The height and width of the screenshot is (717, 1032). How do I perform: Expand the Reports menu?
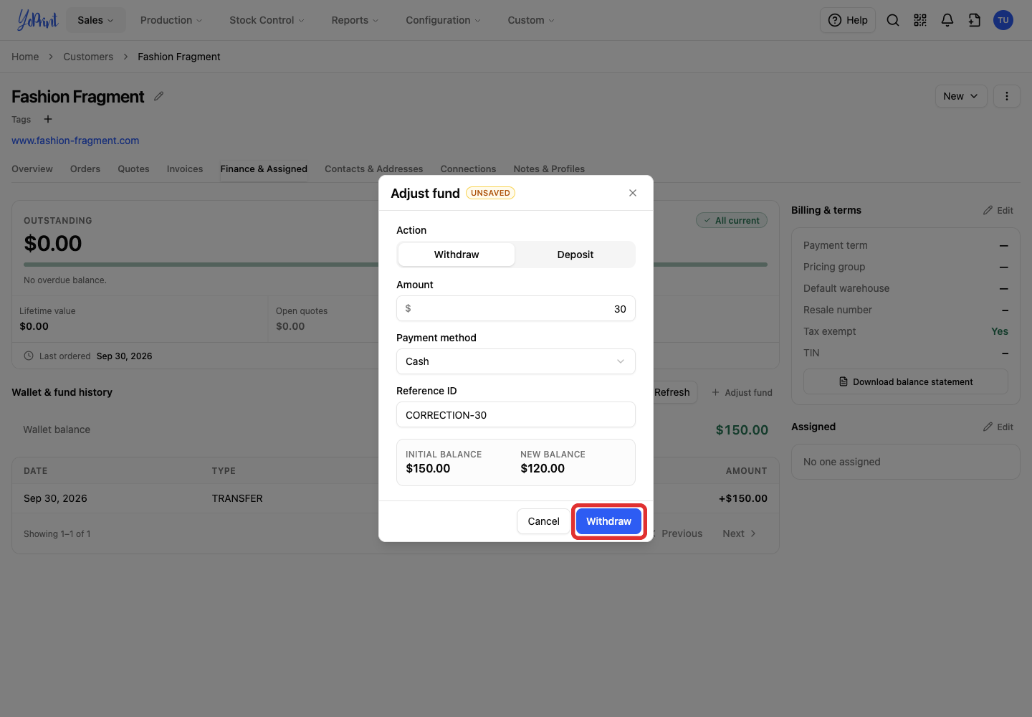pyautogui.click(x=355, y=20)
